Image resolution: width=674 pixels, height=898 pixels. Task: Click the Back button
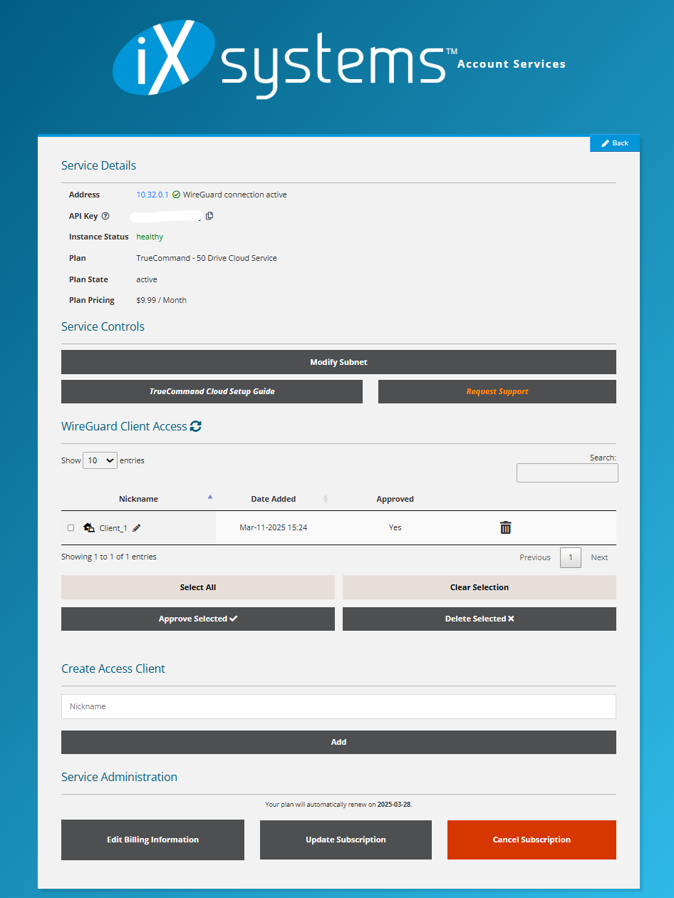click(614, 143)
